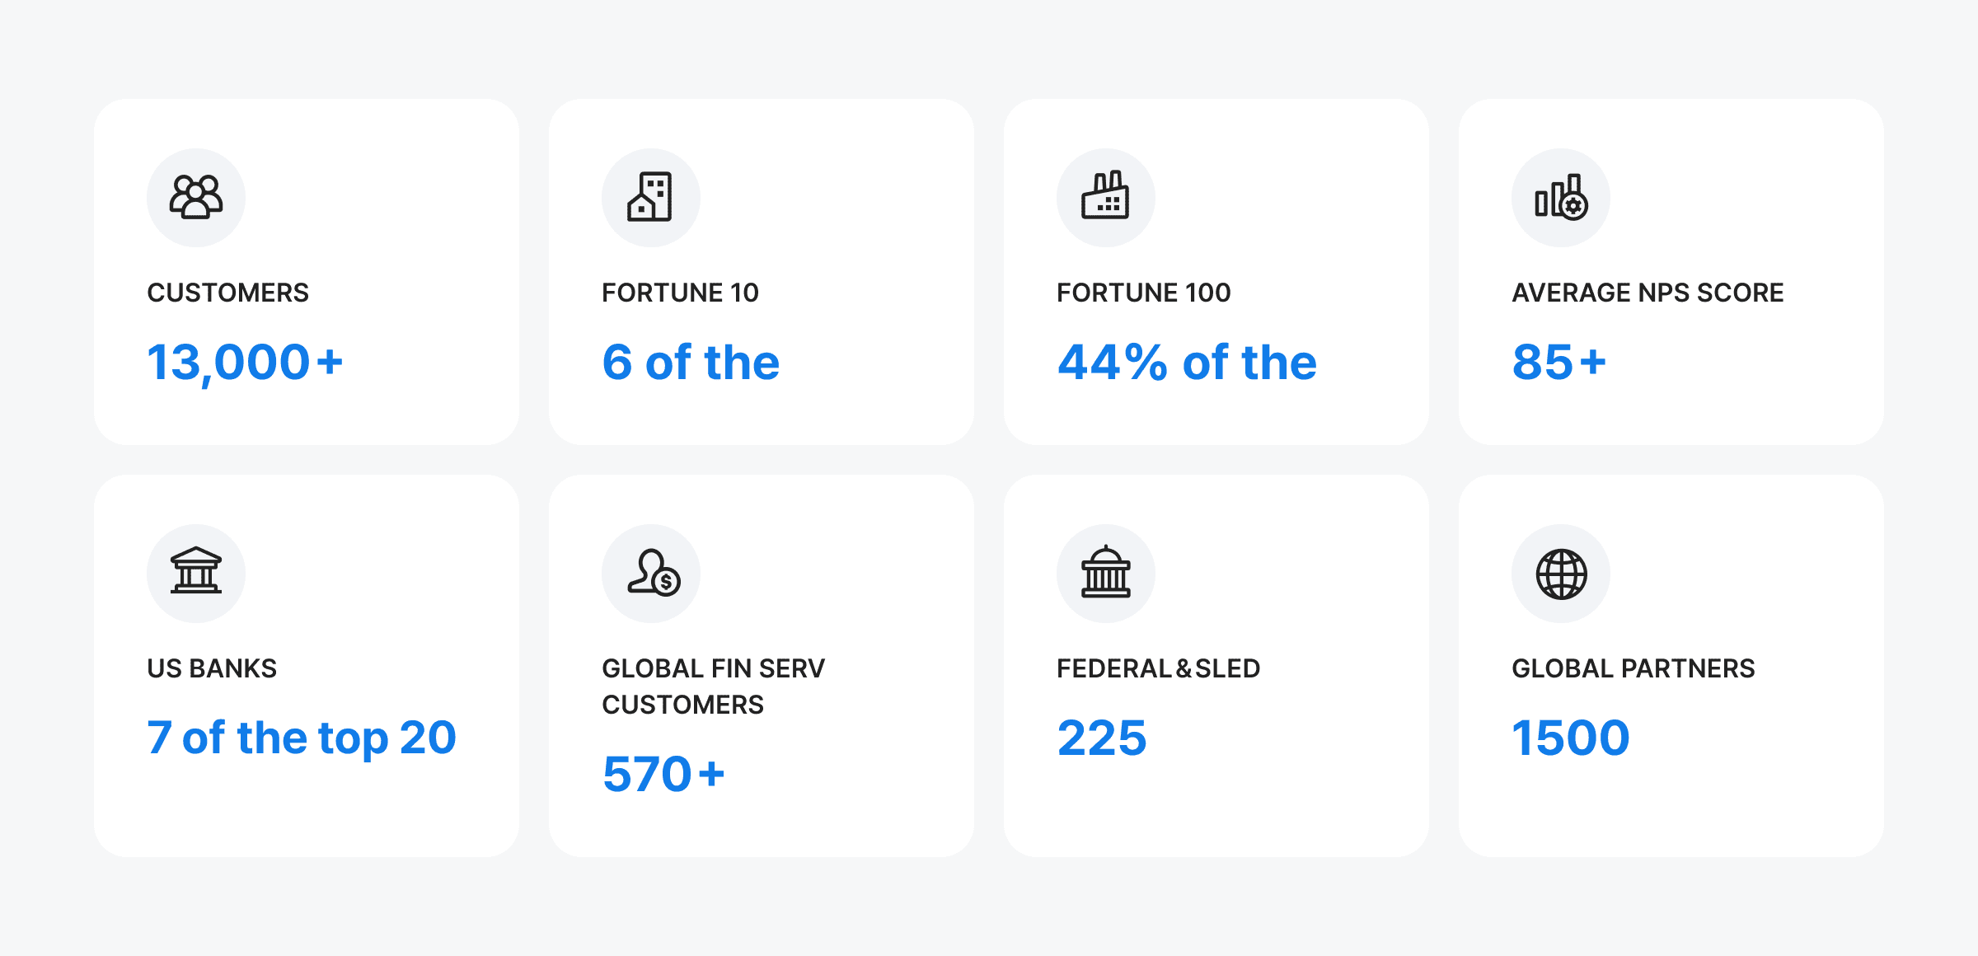
Task: Click the "6 of the" statistic
Action: 691,363
